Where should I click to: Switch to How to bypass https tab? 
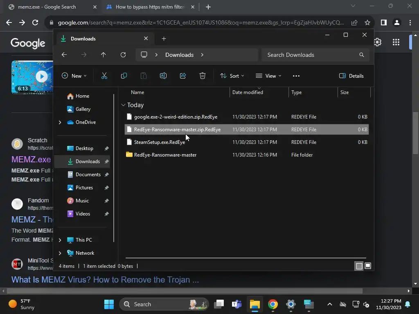pyautogui.click(x=150, y=7)
